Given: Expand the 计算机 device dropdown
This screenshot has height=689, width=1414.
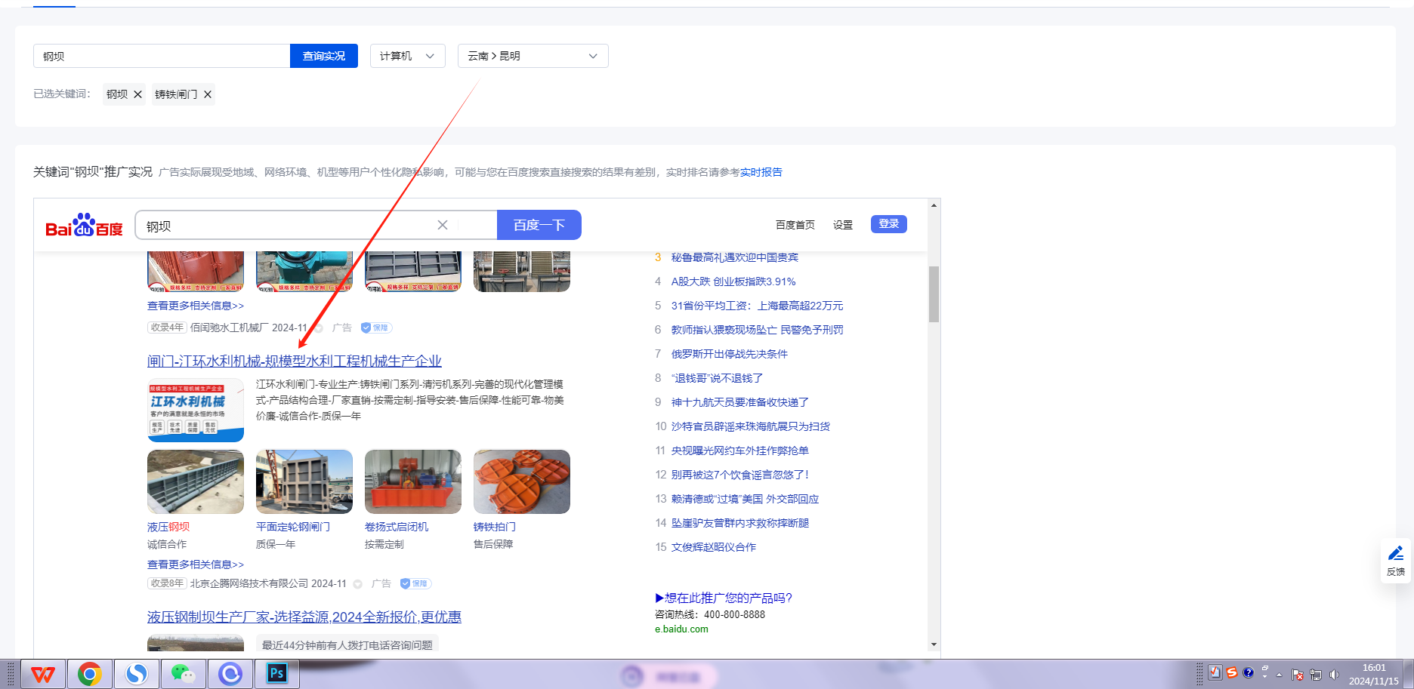Looking at the screenshot, I should point(407,56).
